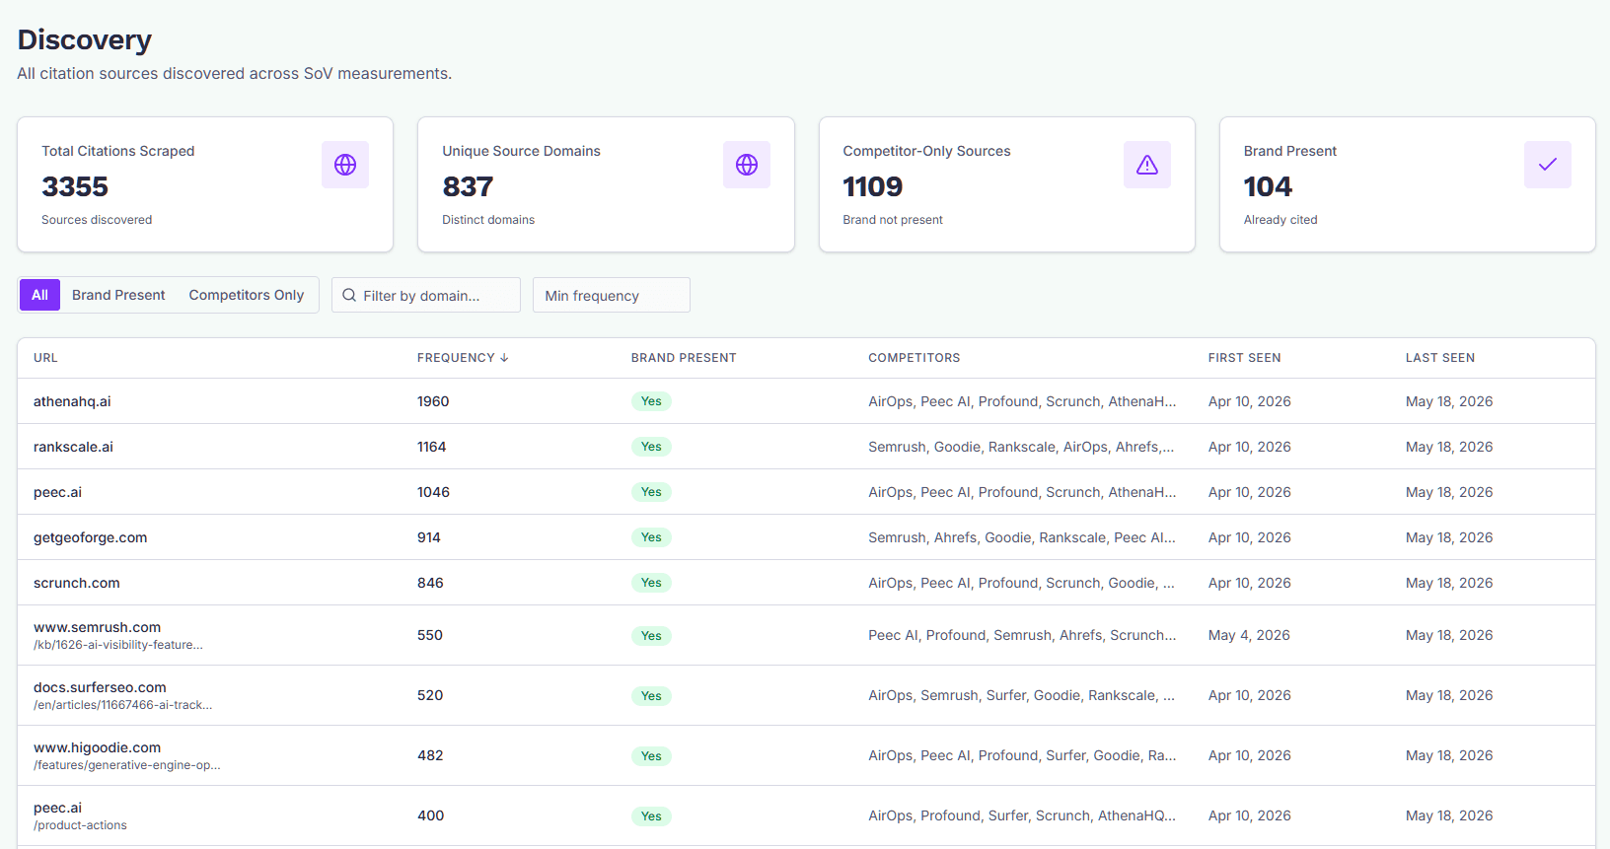Open www.semrush.com ai-visibility-feature URL

click(118, 635)
